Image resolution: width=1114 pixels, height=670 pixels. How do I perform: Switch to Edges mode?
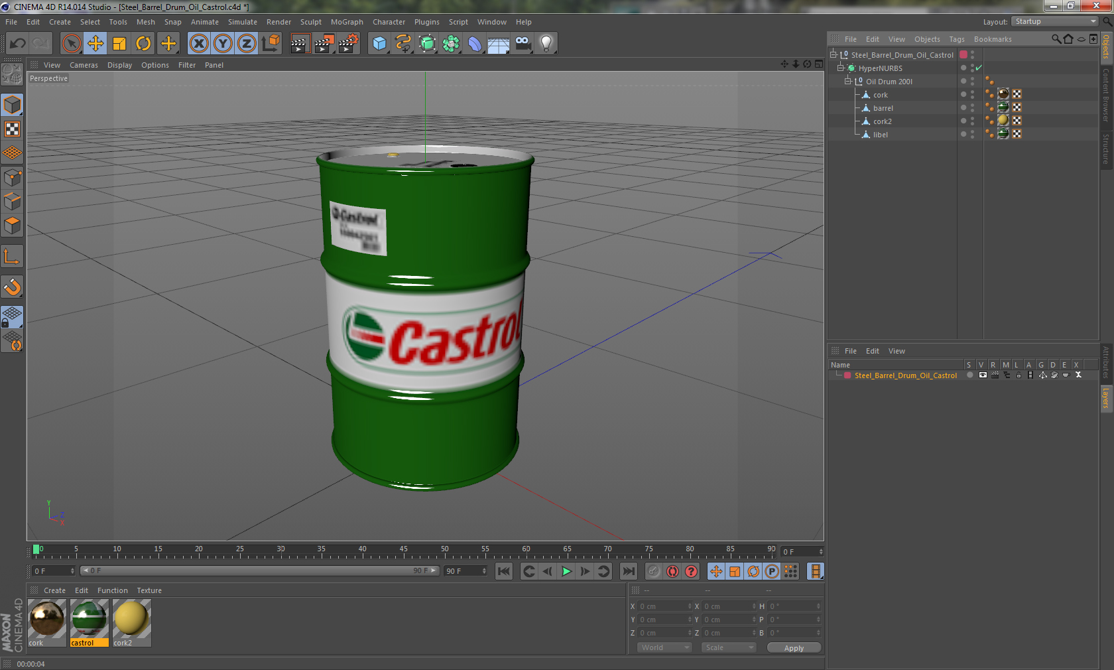(x=13, y=201)
